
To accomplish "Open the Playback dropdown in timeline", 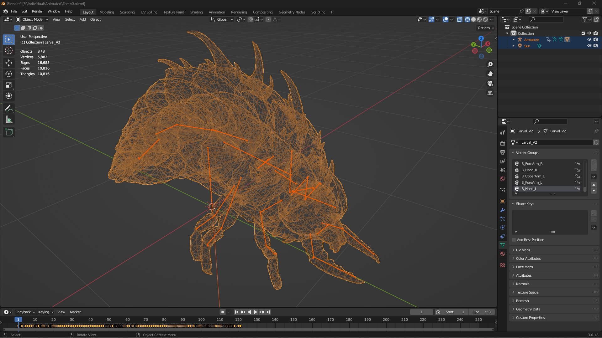I will tap(25, 312).
